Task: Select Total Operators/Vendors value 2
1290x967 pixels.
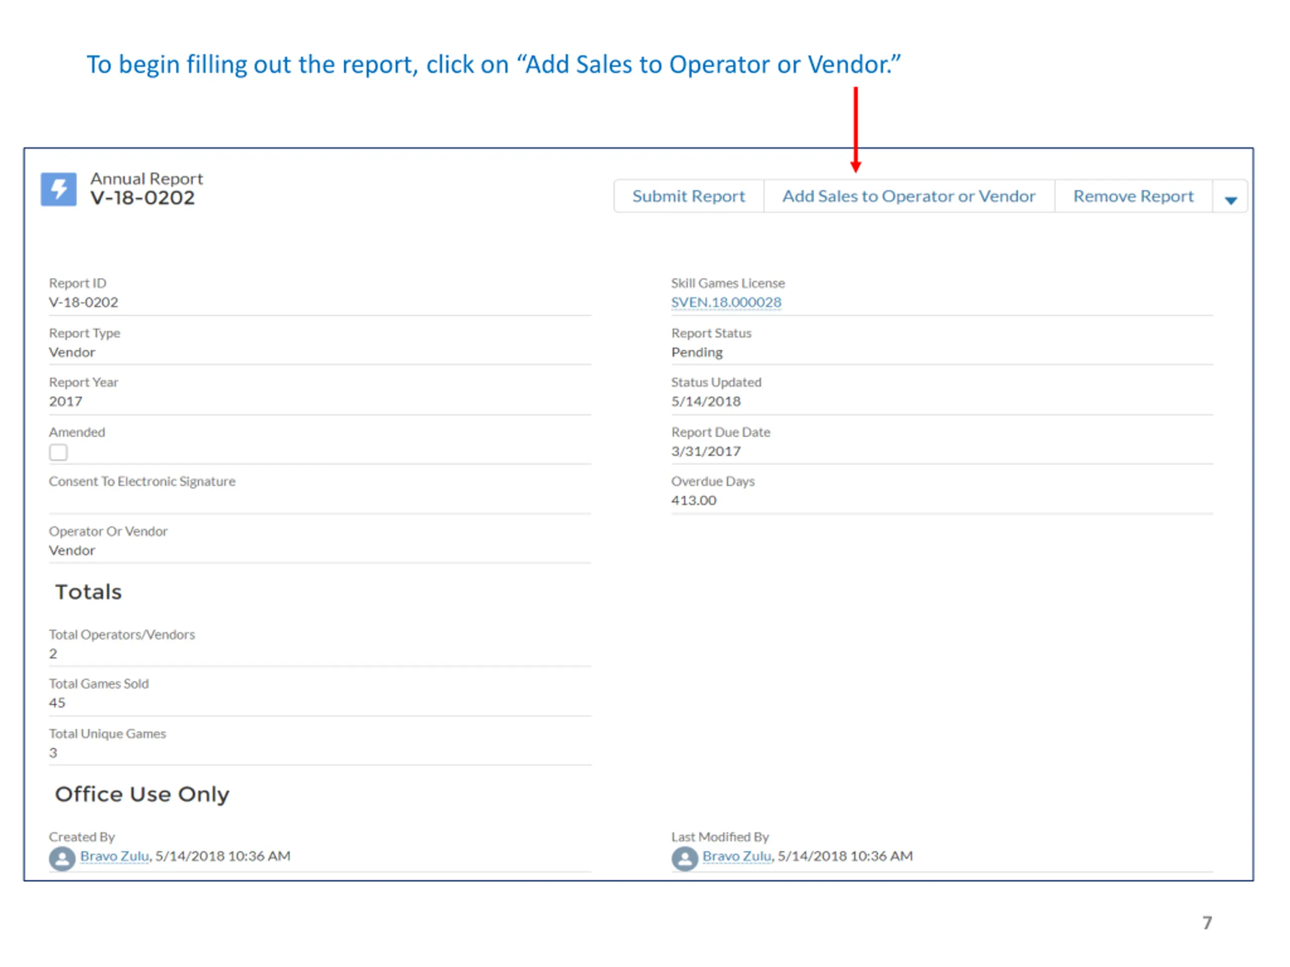Action: tap(53, 653)
